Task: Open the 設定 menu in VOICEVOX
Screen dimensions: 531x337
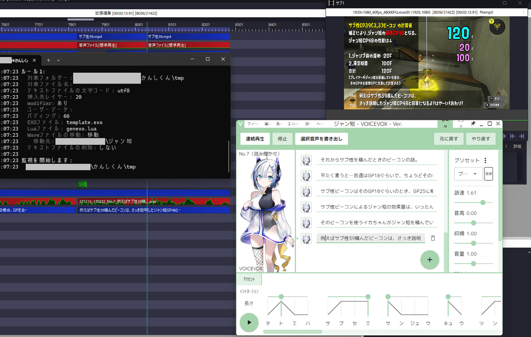Action: [x=308, y=124]
